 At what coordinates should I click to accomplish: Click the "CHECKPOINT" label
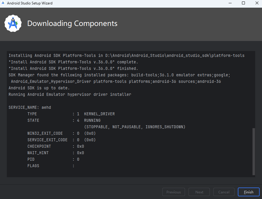click(x=39, y=147)
